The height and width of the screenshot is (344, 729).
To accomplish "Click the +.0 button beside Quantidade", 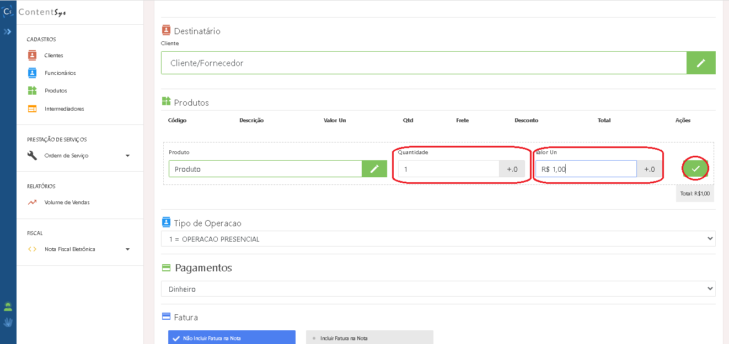I will click(x=512, y=169).
